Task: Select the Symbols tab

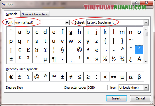Action: coord(12,14)
